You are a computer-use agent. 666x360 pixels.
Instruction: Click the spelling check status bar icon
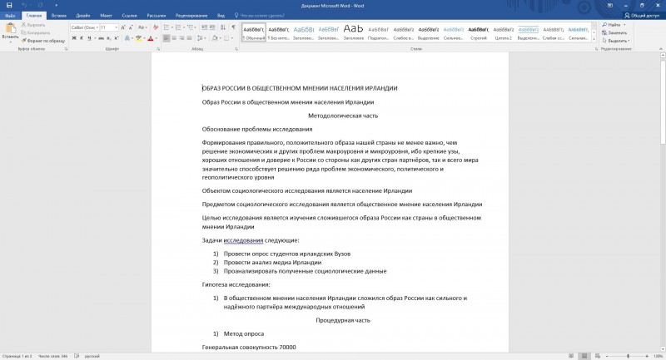[x=77, y=356]
